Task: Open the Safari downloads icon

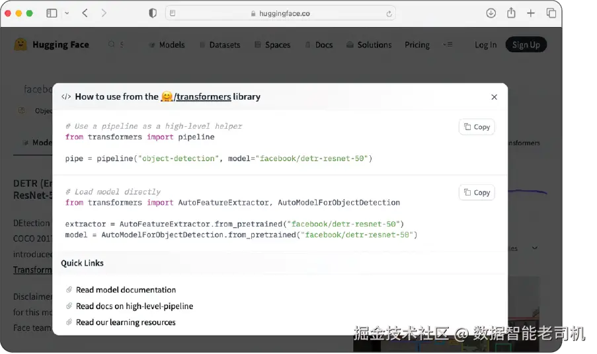Action: (491, 13)
